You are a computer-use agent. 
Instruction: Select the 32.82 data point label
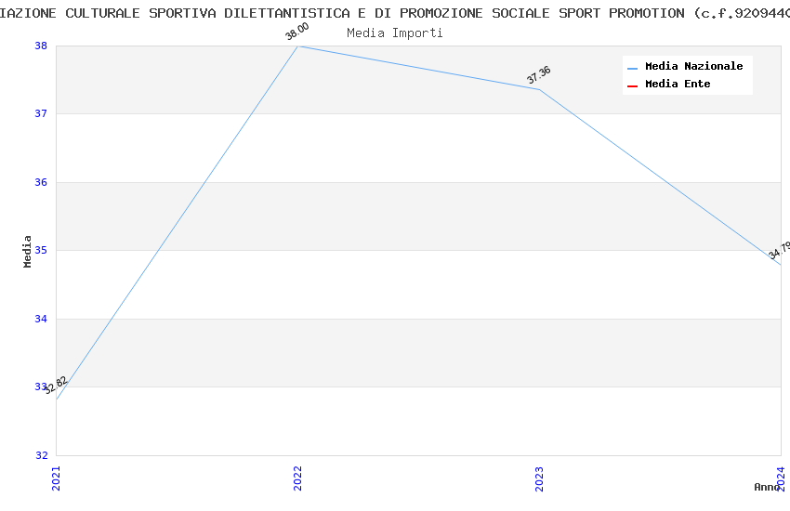(x=56, y=385)
